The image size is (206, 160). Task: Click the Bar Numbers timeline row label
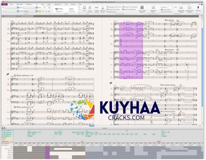coord(7,143)
